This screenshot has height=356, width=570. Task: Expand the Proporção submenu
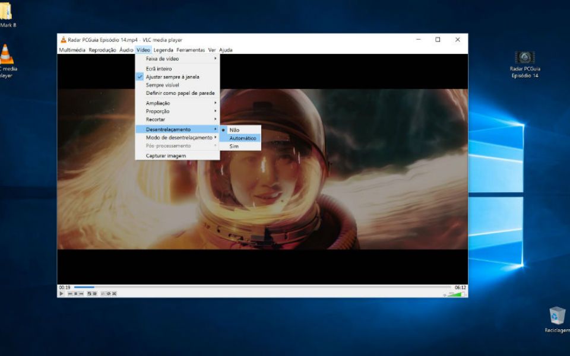coord(178,111)
